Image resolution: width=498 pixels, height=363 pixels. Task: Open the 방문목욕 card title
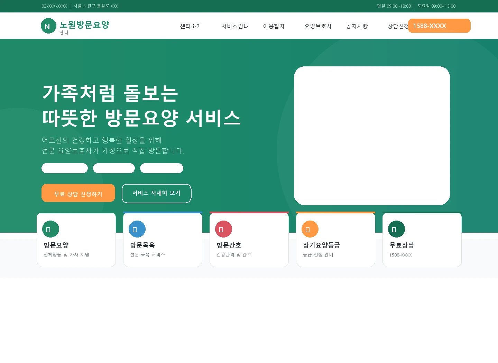[142, 245]
